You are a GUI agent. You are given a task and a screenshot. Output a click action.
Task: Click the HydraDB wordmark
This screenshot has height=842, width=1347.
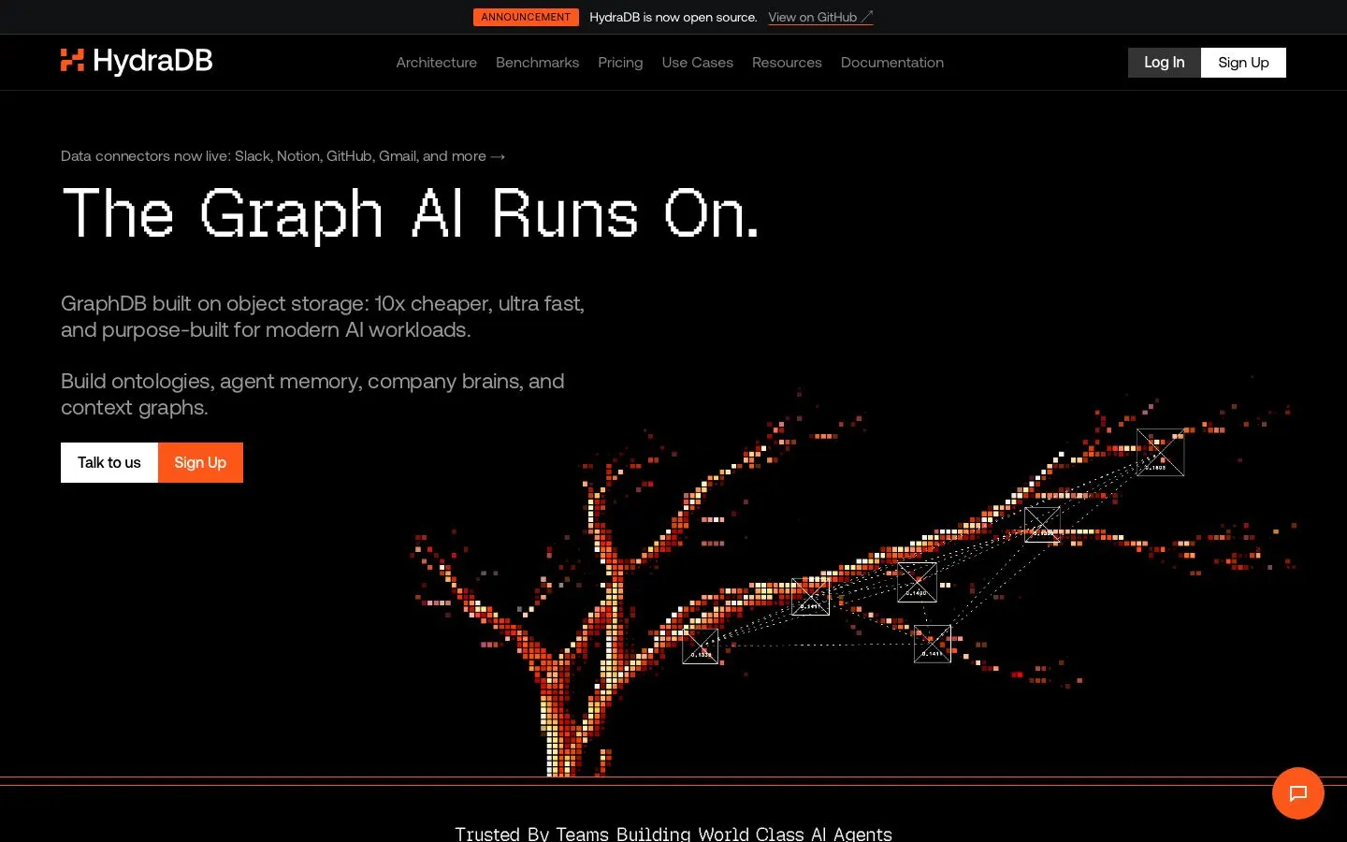(152, 61)
